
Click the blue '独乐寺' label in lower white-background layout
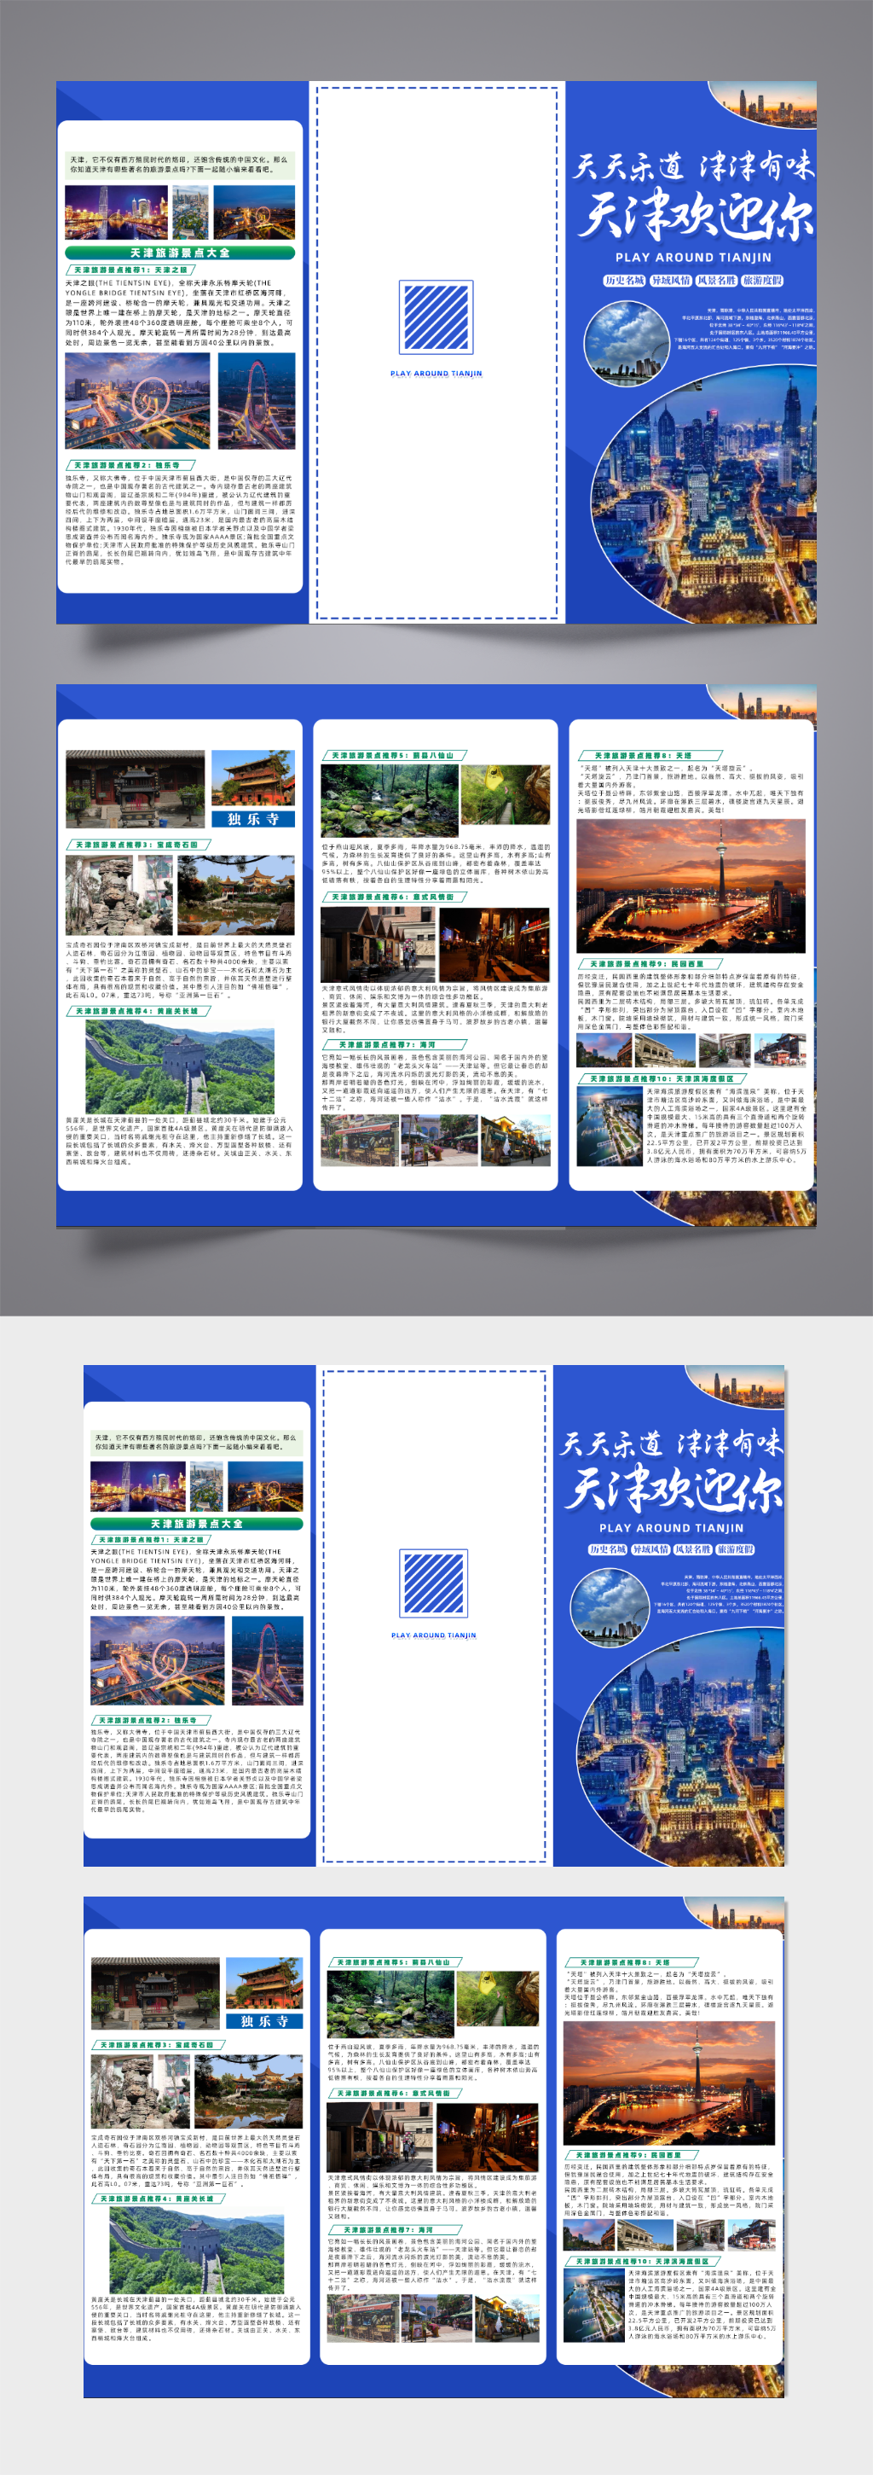click(264, 2021)
